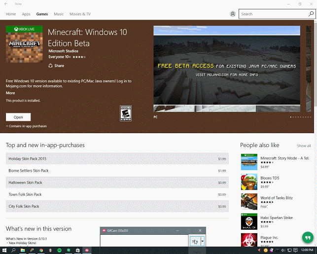317x254 pixels.
Task: Open Windows Start menu
Action: pos(4,250)
